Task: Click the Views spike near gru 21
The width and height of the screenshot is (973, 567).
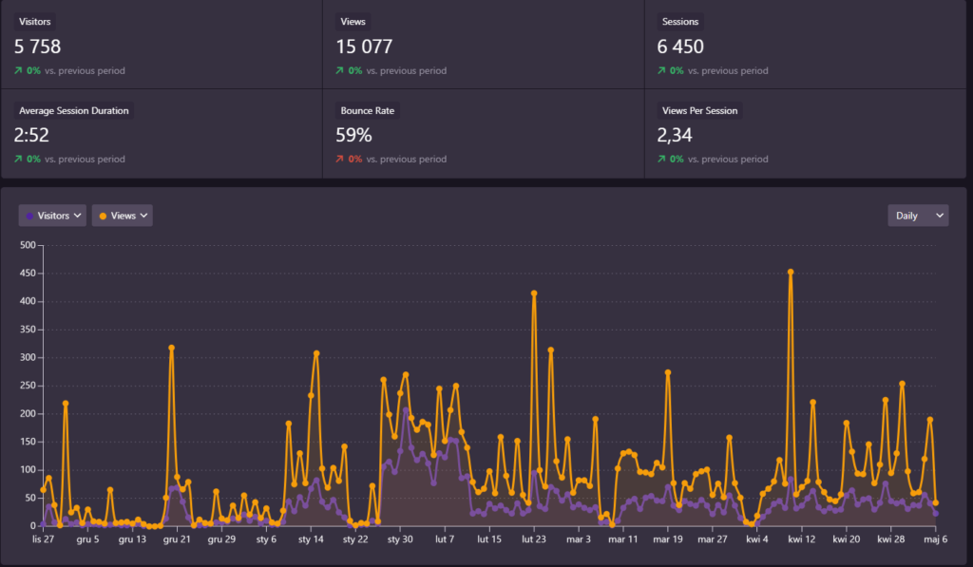Action: point(172,348)
